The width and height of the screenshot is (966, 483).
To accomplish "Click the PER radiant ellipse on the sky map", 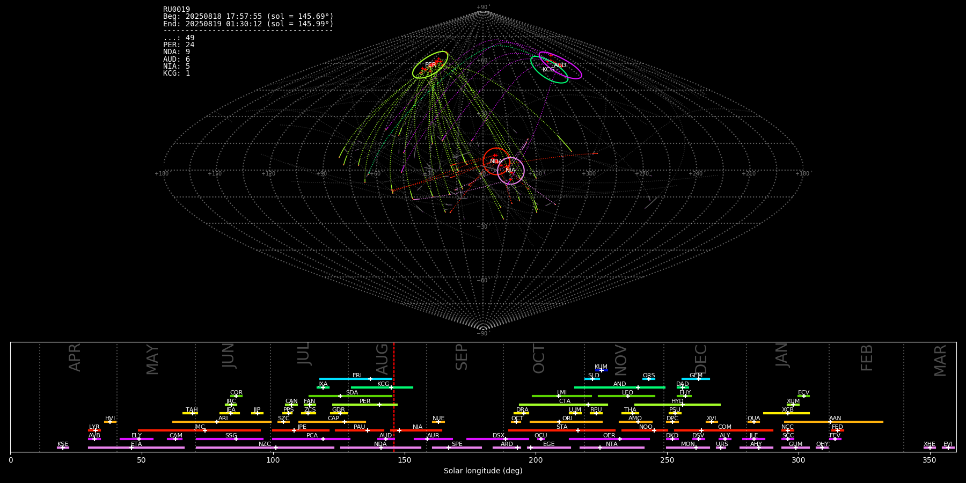I will (x=430, y=65).
